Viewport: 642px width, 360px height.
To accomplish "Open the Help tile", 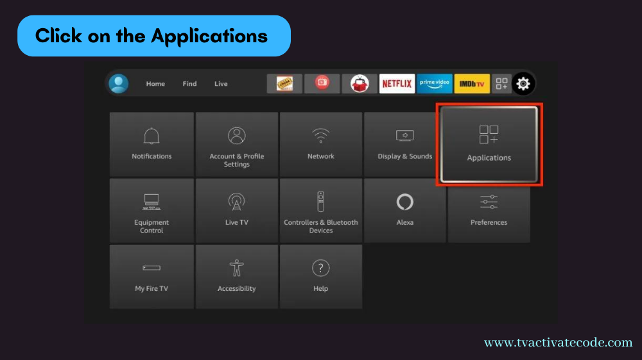I will [x=321, y=277].
